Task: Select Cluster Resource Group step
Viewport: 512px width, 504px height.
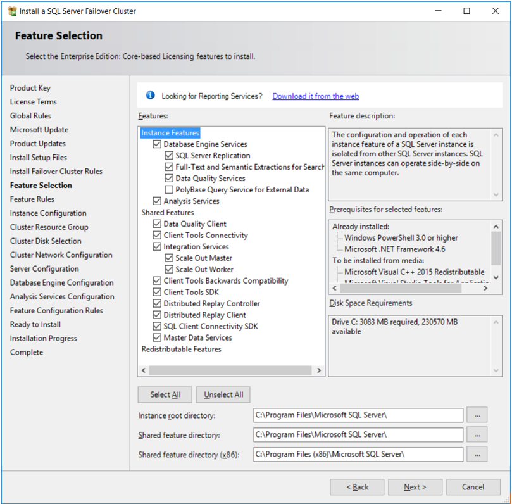Action: tap(49, 227)
